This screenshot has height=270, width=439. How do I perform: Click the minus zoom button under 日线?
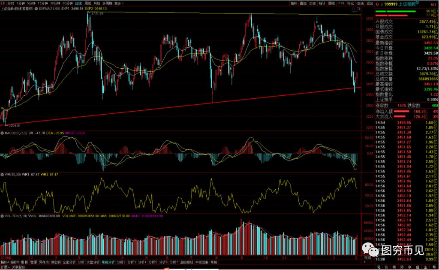(x=371, y=262)
